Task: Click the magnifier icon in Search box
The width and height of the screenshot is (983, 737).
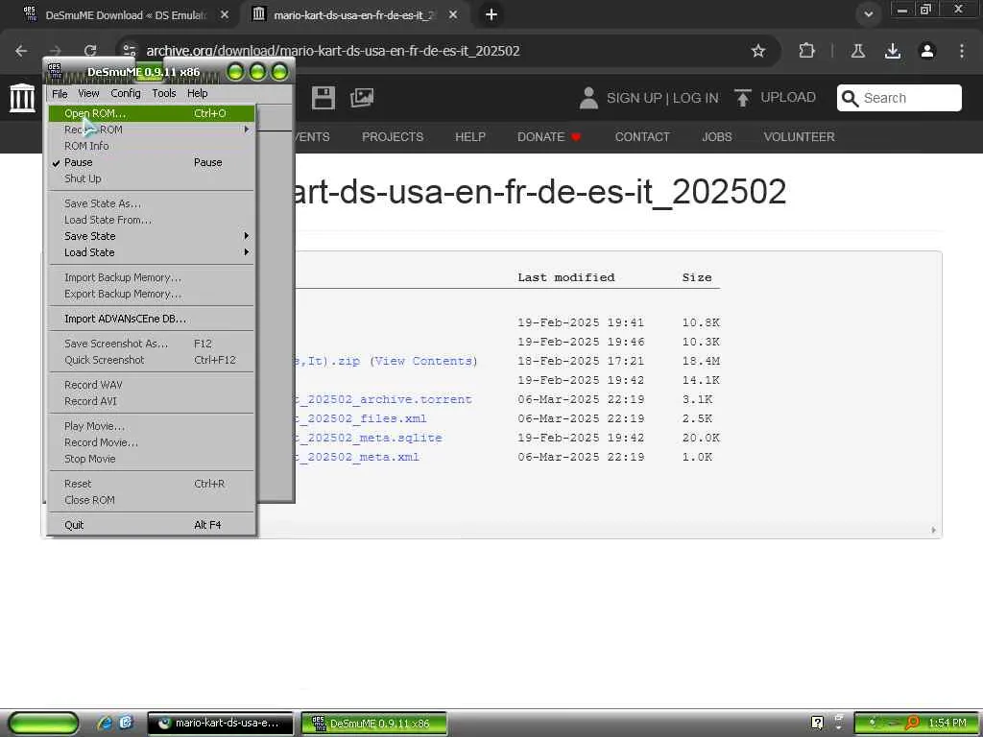Action: [850, 99]
